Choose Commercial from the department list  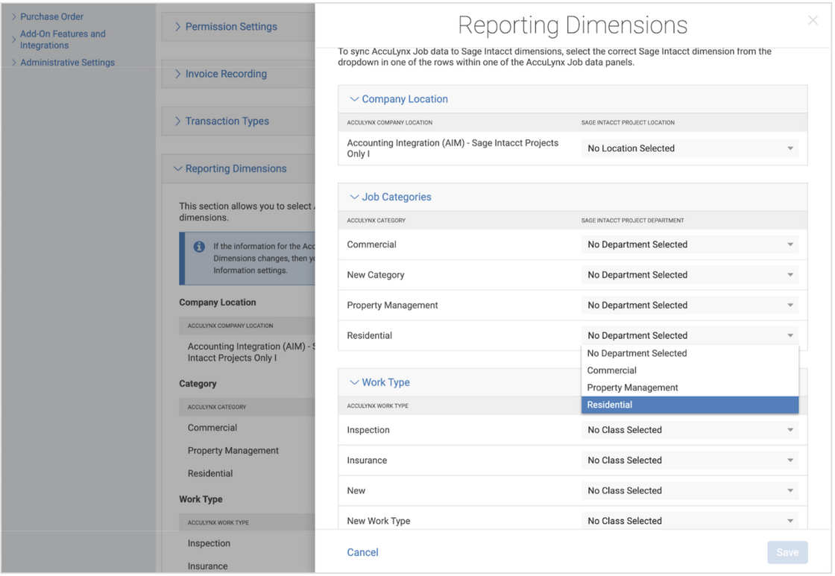click(690, 370)
